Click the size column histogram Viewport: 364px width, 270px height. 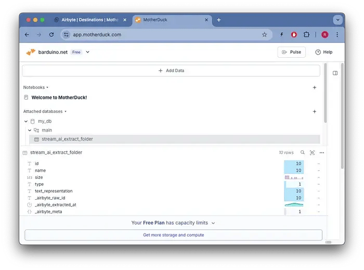tap(294, 177)
